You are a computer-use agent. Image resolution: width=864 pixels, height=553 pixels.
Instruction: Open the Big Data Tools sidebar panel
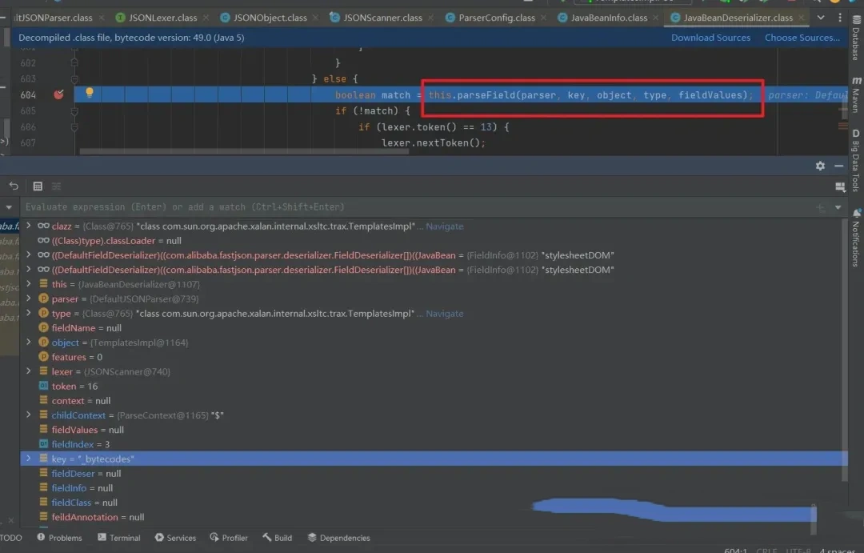(855, 160)
